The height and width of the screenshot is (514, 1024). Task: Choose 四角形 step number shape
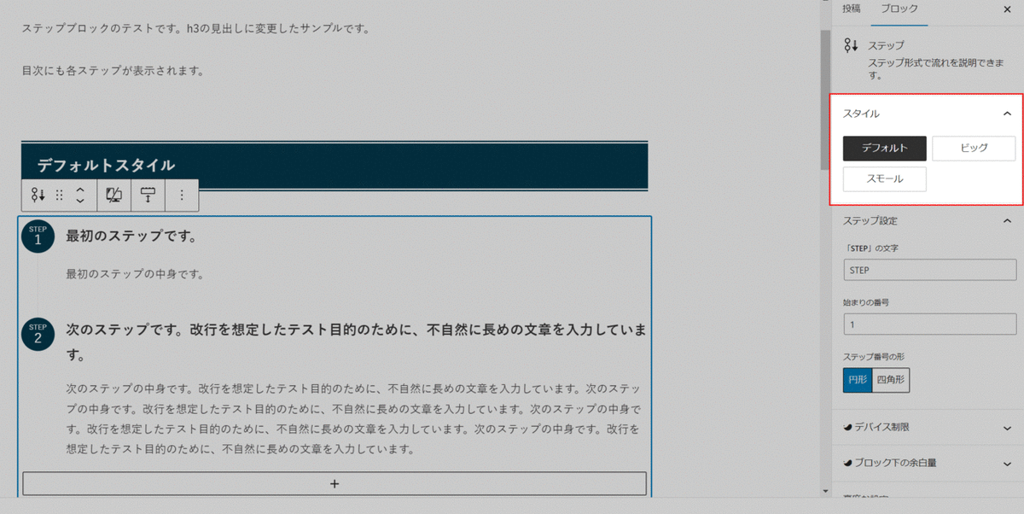click(x=891, y=381)
